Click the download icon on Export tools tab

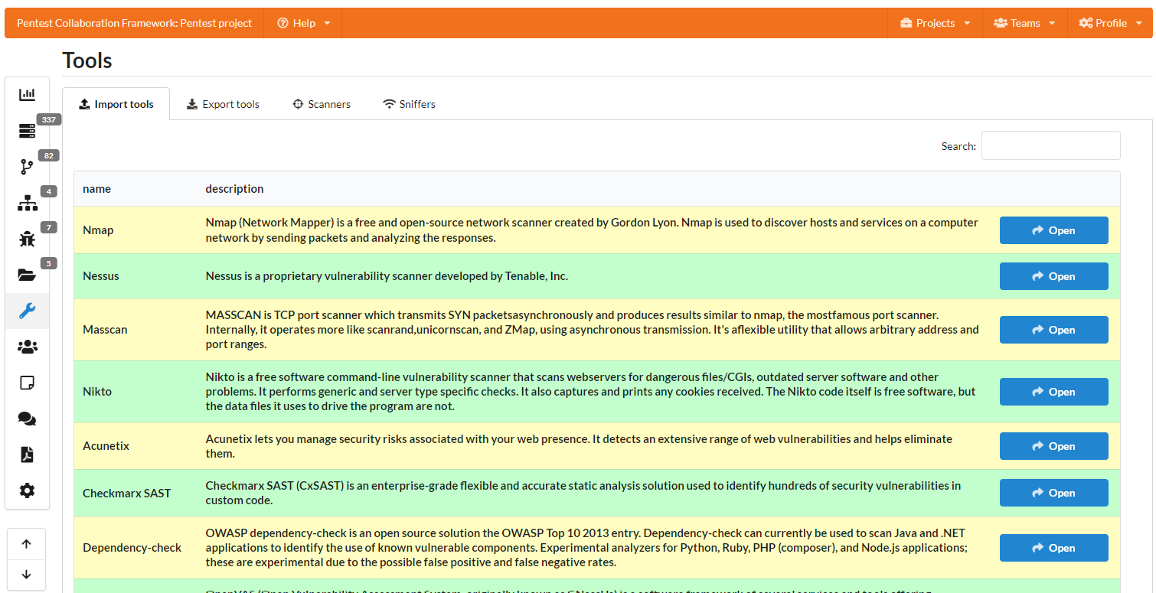pyautogui.click(x=193, y=104)
